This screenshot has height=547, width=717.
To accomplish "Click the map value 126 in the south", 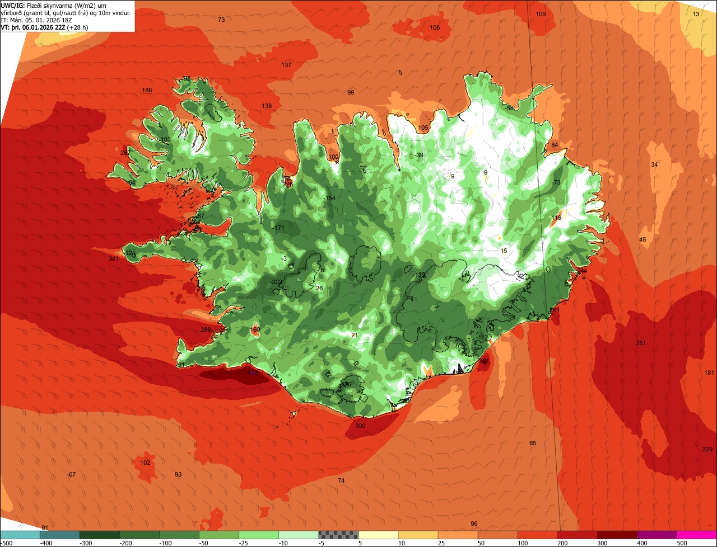I will click(346, 384).
